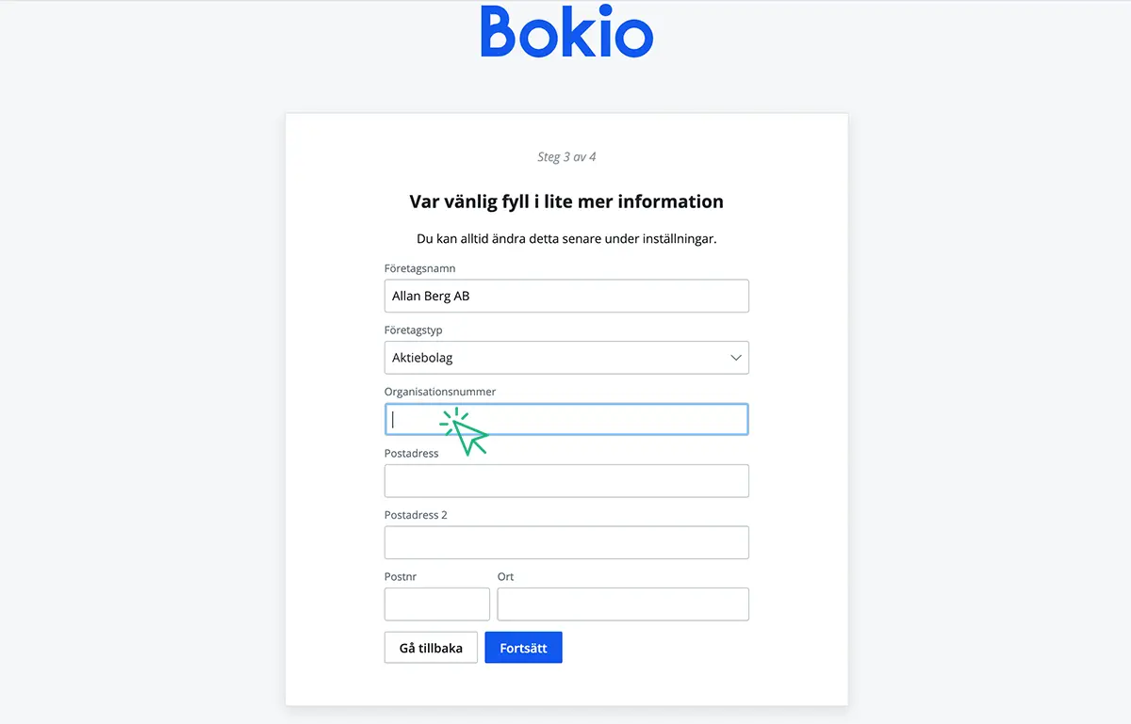Viewport: 1131px width, 724px height.
Task: Click the Företagstyp field label
Action: 414,330
